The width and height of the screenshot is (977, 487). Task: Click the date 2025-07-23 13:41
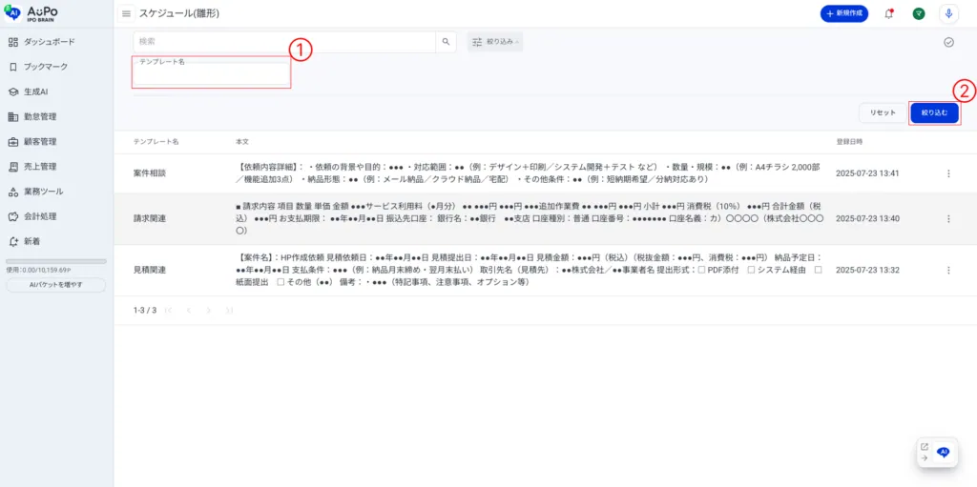(867, 173)
